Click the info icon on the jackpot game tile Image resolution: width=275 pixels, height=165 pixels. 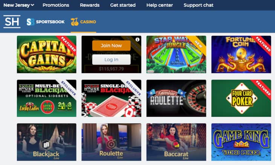(137, 40)
